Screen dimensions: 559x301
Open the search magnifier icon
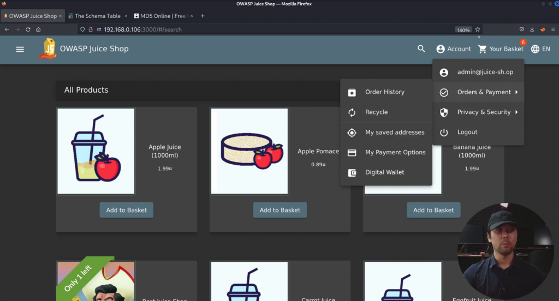click(x=421, y=49)
